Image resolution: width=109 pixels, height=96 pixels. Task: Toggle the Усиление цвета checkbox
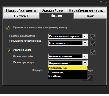(9, 50)
